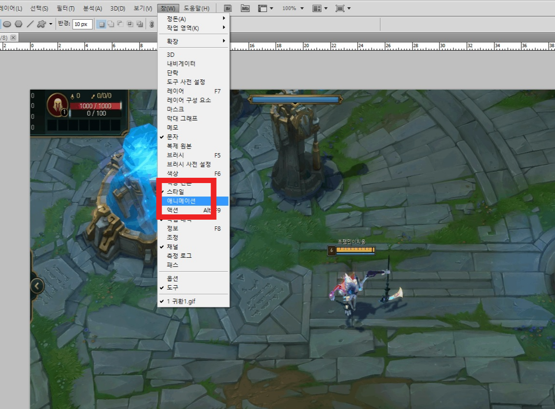The width and height of the screenshot is (555, 409).
Task: Choose the subtract from shape area icon
Action: pos(120,24)
